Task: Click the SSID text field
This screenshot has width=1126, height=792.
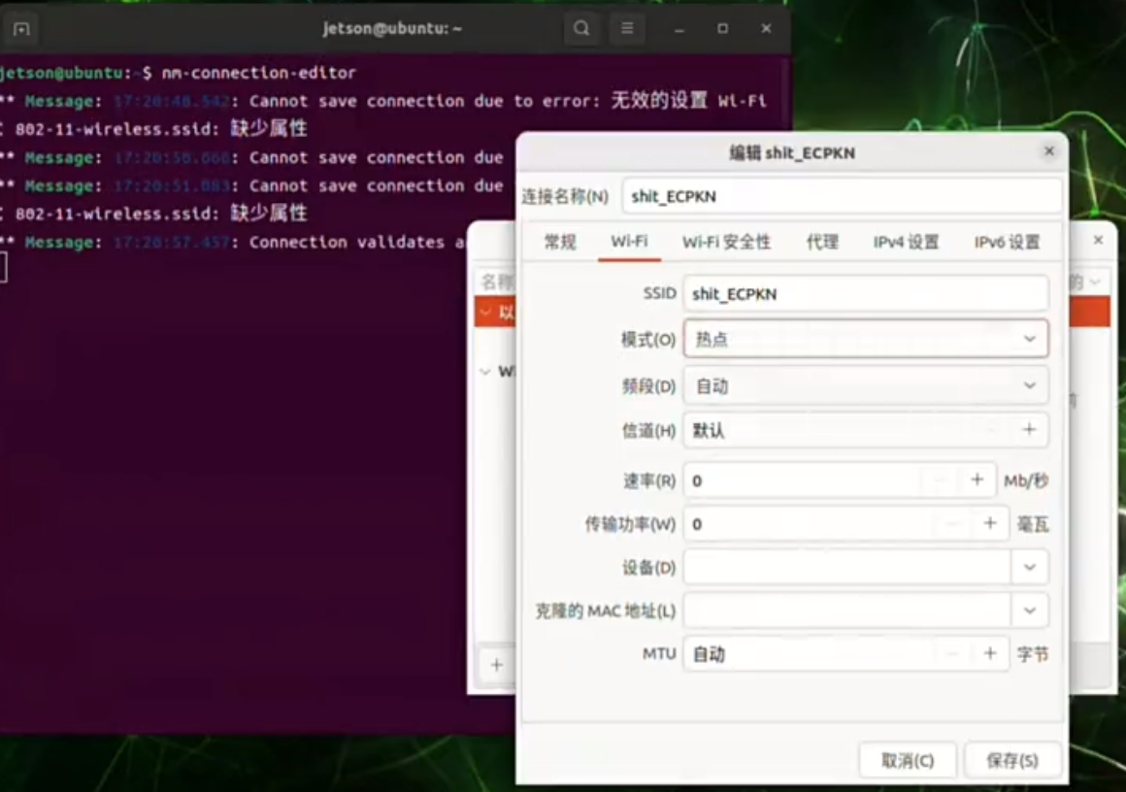Action: (865, 294)
